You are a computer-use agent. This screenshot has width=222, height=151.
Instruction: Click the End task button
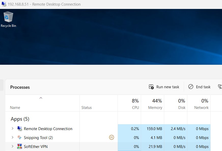[199, 87]
